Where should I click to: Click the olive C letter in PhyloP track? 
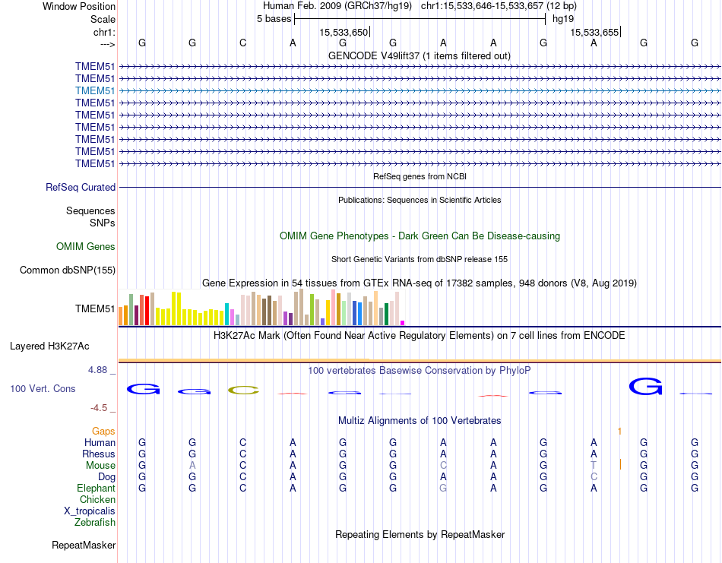pyautogui.click(x=243, y=391)
